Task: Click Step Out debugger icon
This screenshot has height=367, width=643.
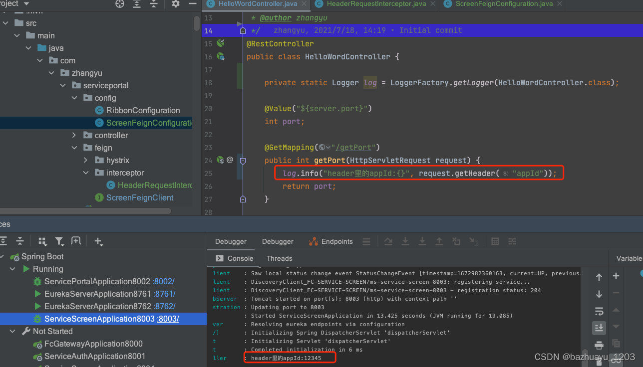Action: (x=439, y=241)
